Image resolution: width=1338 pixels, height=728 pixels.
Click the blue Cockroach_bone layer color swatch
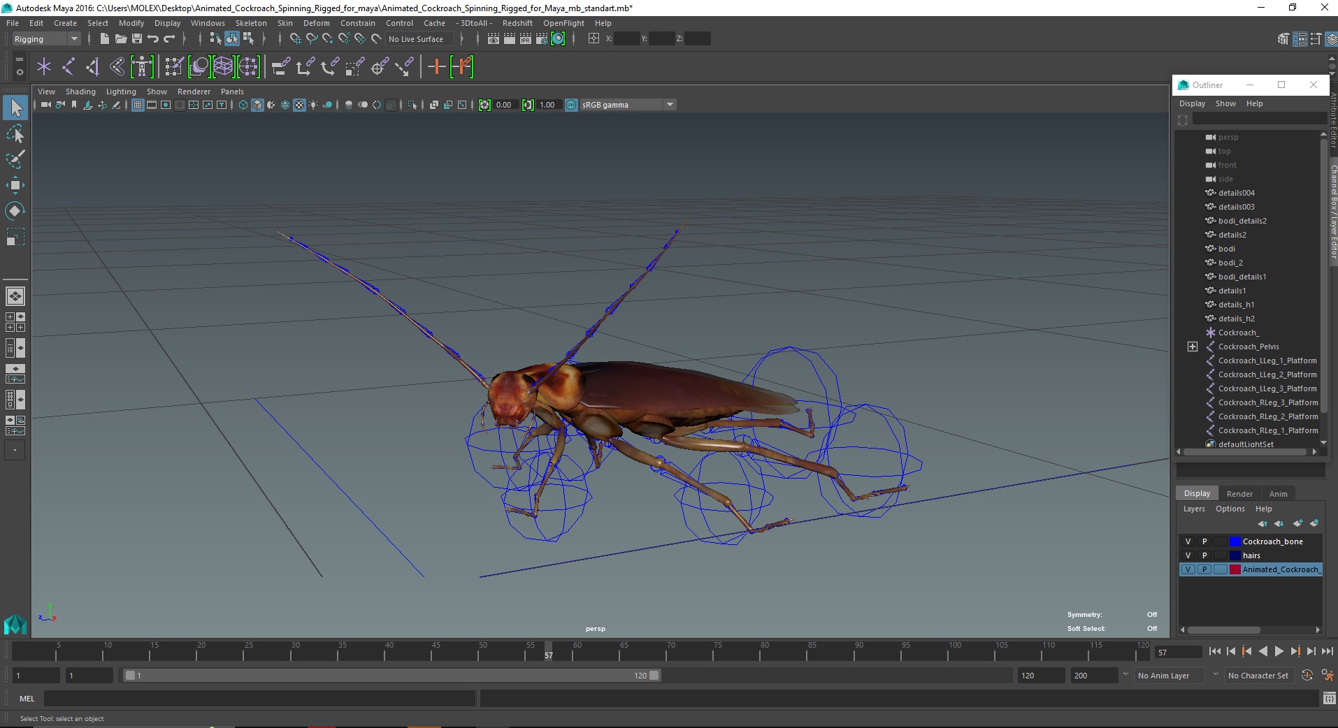pos(1235,541)
